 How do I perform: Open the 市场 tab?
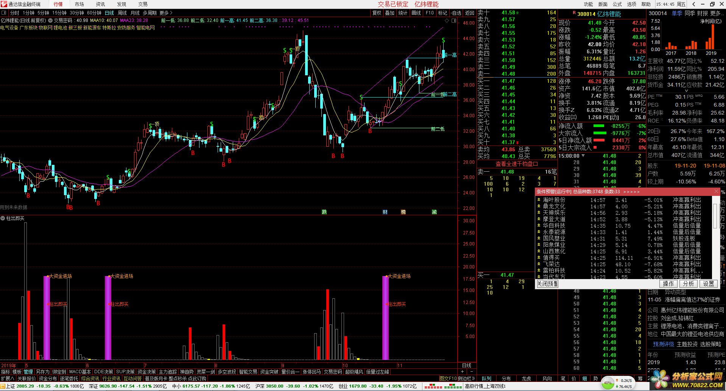point(79,4)
